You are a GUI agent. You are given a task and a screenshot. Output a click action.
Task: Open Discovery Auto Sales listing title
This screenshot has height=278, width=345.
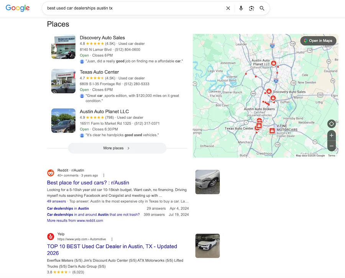pyautogui.click(x=102, y=38)
